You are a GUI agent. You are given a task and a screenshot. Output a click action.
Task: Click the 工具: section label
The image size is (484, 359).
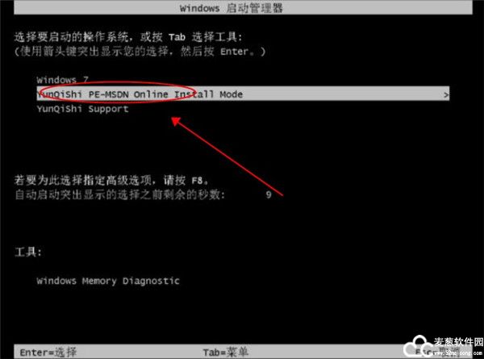[x=28, y=252]
